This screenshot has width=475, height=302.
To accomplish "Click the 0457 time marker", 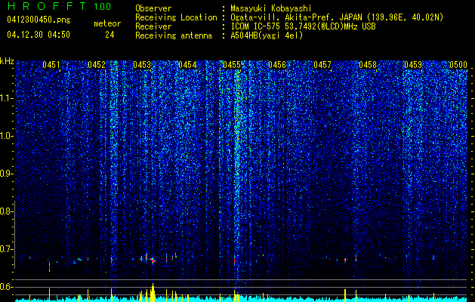I will (x=322, y=65).
